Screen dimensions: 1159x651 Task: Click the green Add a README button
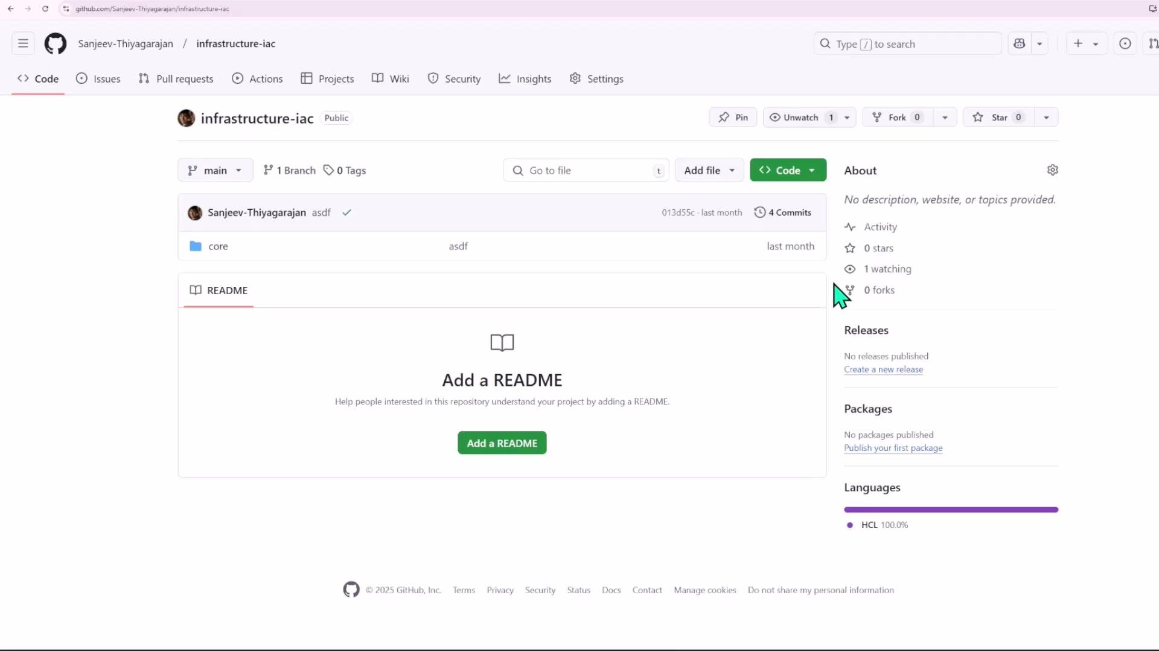502,443
